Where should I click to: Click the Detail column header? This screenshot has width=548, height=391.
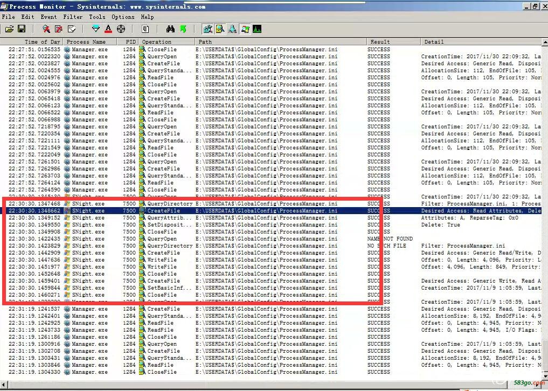[481, 42]
